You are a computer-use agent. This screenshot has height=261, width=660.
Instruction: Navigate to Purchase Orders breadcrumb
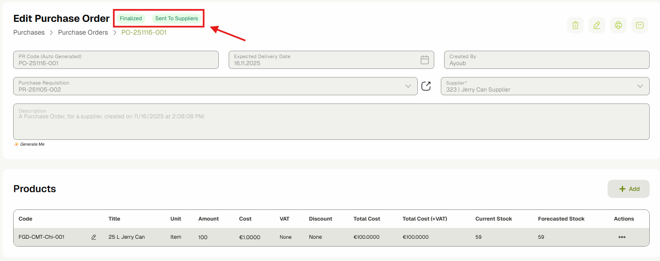[83, 33]
